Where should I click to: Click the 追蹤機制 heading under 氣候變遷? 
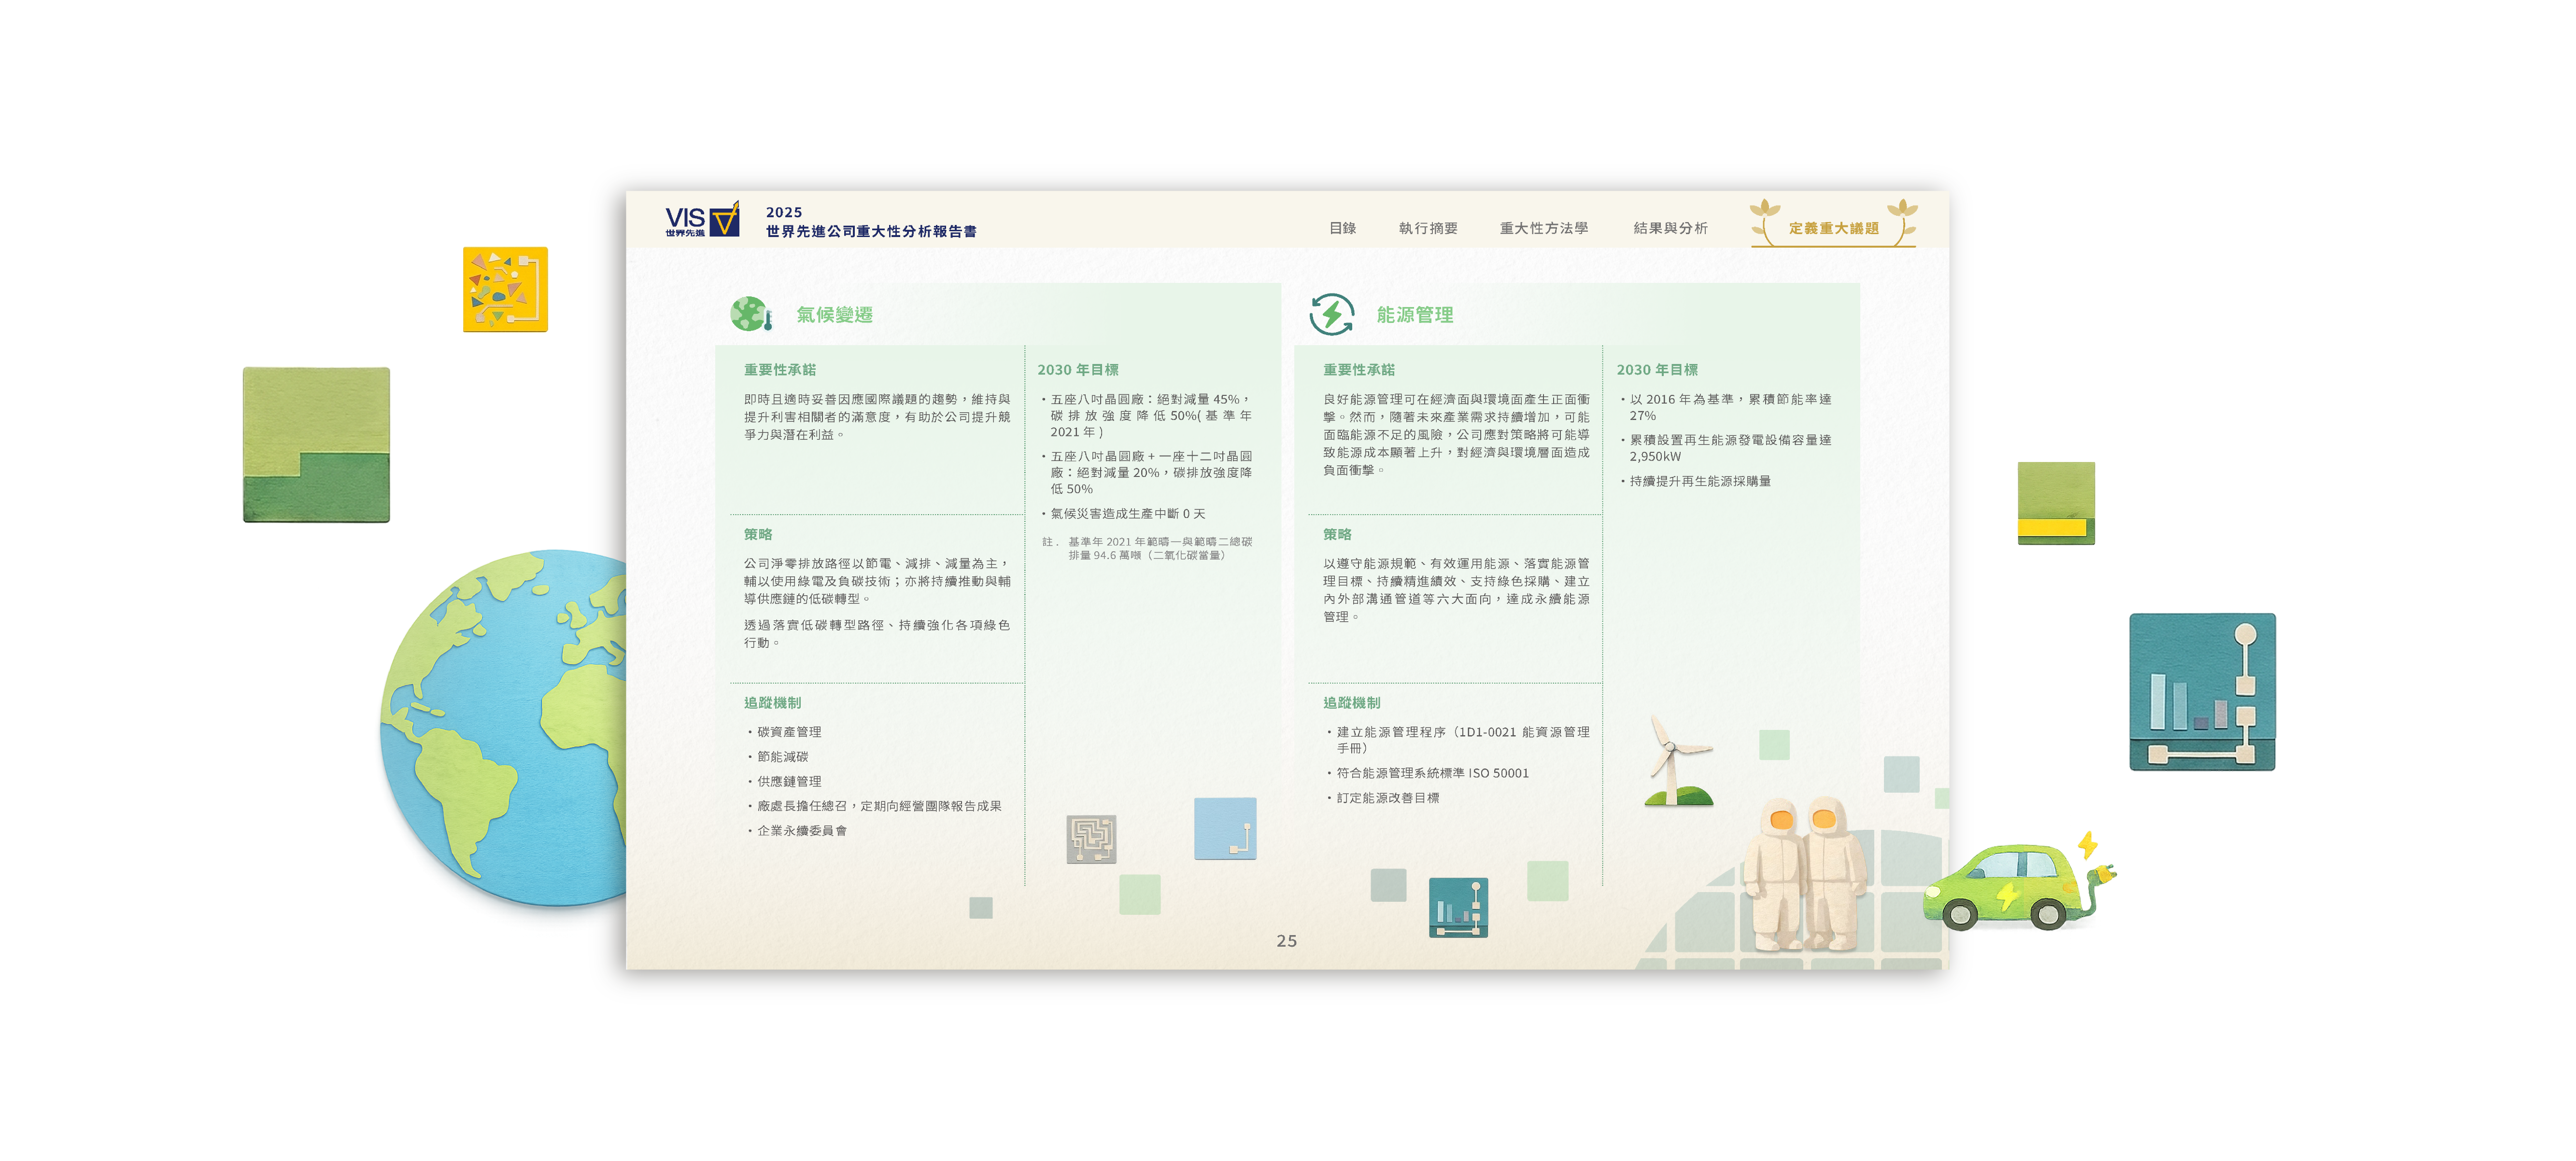[x=772, y=703]
